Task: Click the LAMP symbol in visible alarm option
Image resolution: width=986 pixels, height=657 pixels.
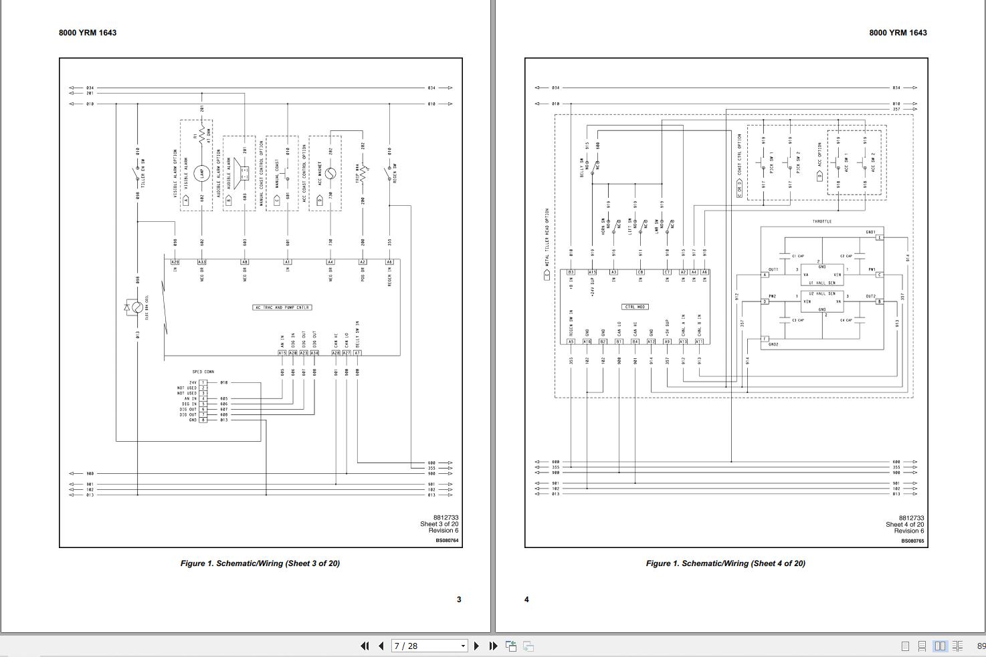Action: 201,174
